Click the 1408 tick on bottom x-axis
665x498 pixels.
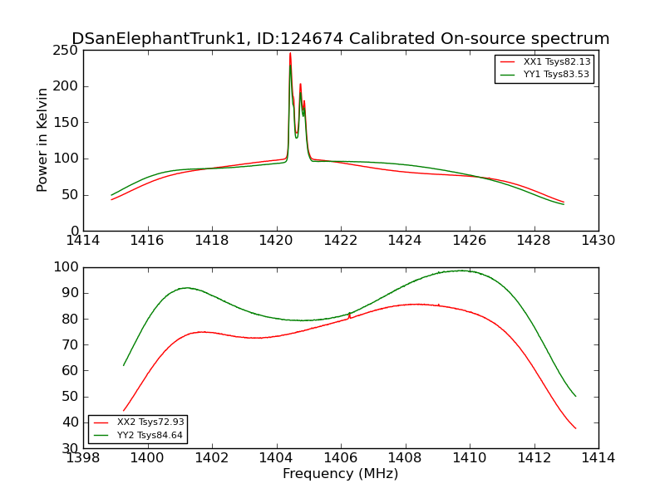(405, 458)
